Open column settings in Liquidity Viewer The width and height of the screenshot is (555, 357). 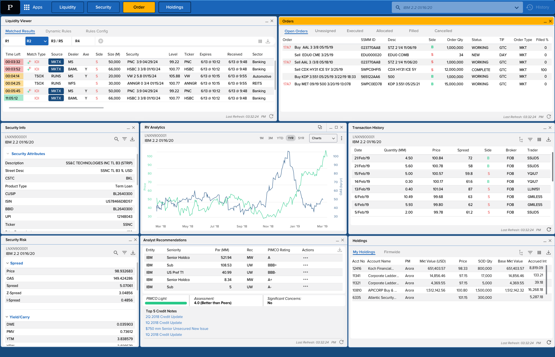[260, 41]
